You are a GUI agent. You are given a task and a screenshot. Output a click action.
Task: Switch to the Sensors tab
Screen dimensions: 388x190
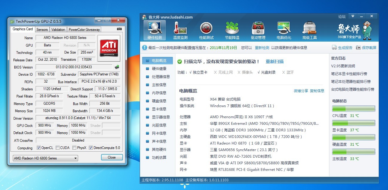[42, 30]
